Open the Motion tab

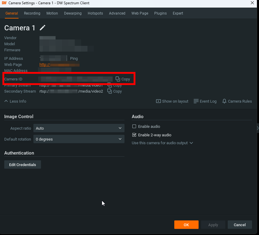pyautogui.click(x=52, y=13)
